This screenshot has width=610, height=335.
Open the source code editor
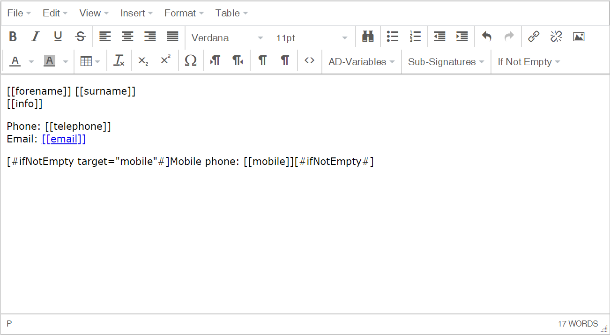[309, 60]
